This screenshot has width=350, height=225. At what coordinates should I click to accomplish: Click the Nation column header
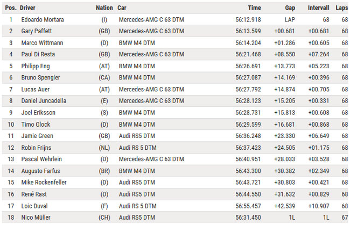(x=104, y=8)
